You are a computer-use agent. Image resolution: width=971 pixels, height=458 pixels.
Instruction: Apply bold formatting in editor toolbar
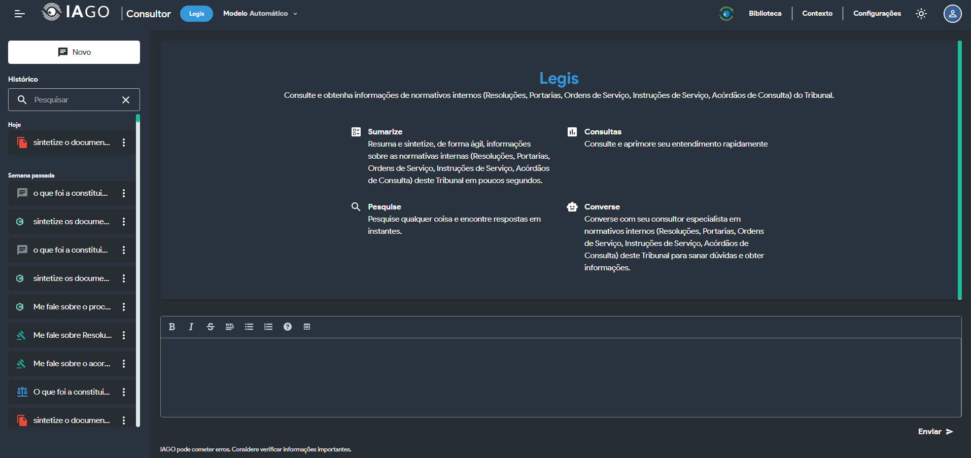(x=172, y=327)
